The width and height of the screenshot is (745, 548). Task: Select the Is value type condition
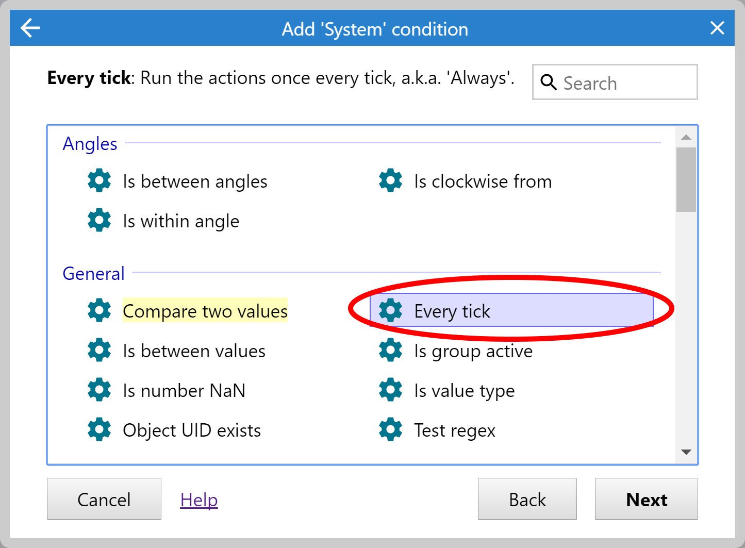(464, 390)
